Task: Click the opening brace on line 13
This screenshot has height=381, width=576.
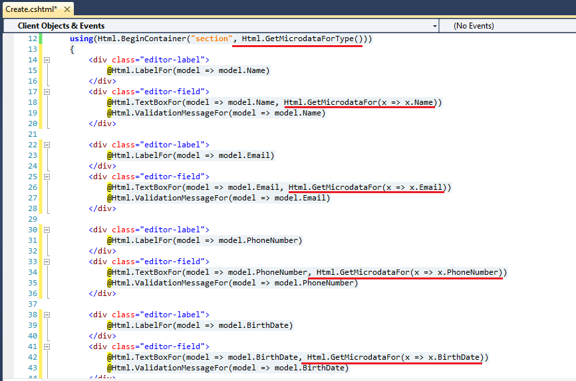Action: pos(72,50)
